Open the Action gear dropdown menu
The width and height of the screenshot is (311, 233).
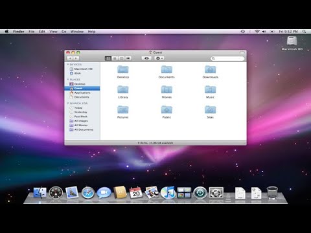(159, 58)
